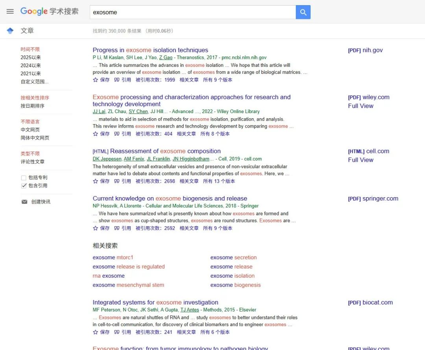Click Full View under cell.com
425x350 pixels.
pos(360,160)
